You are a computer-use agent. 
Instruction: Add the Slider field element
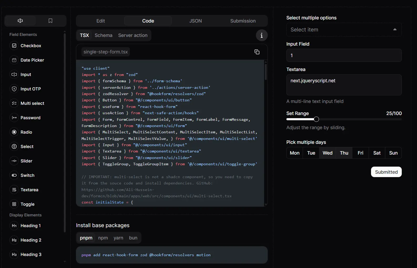(x=26, y=161)
